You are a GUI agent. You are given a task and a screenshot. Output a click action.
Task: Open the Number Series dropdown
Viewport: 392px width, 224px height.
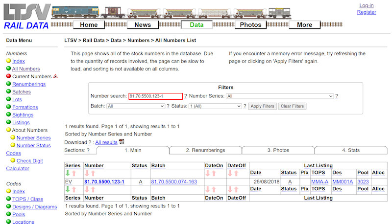[280, 96]
